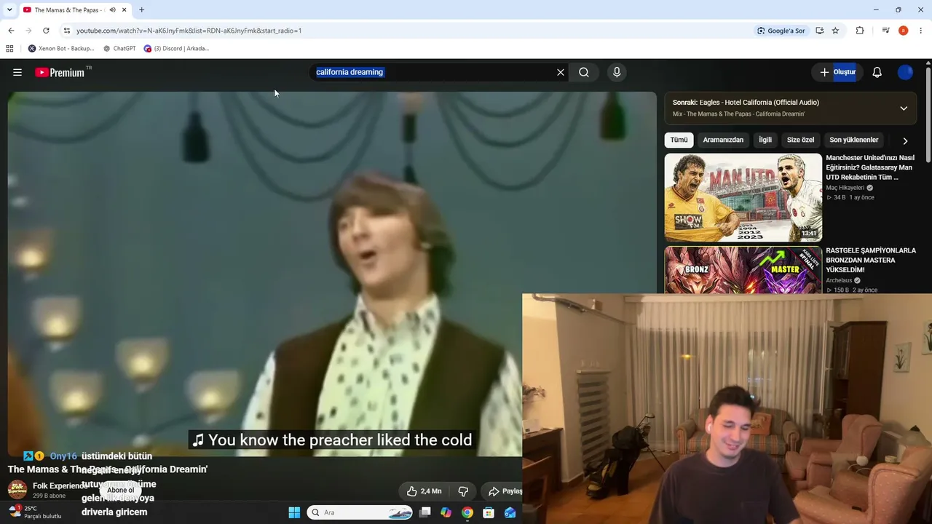Go back in Chrome

click(11, 31)
